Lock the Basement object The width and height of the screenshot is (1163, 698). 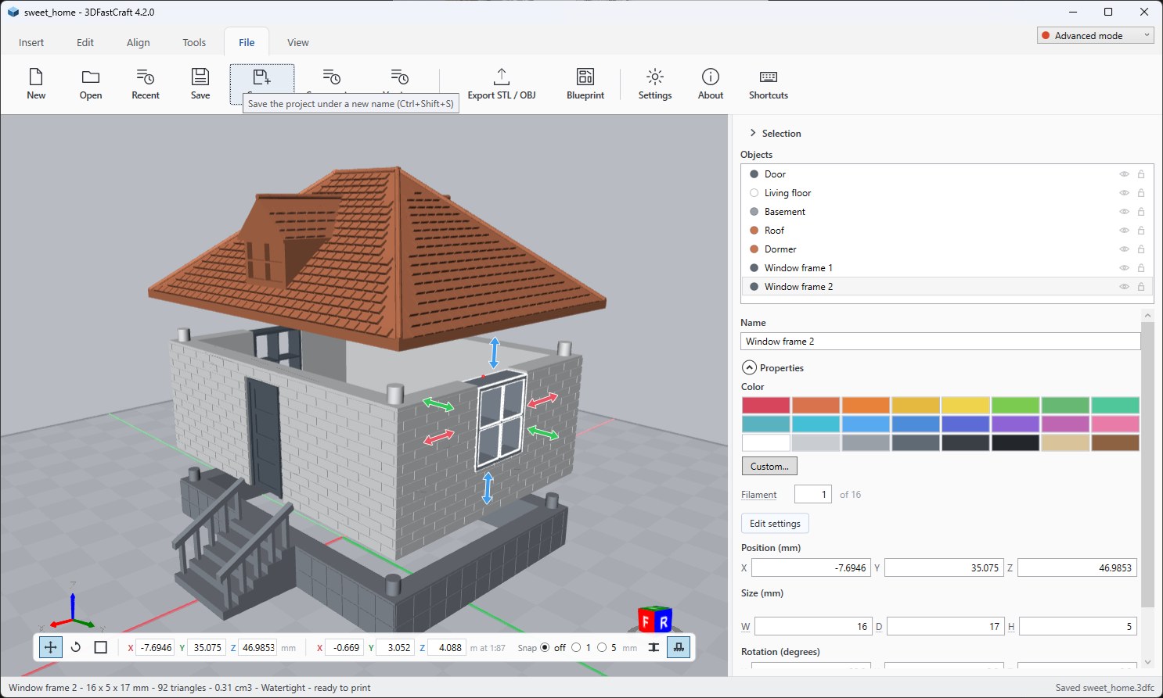[x=1141, y=212]
